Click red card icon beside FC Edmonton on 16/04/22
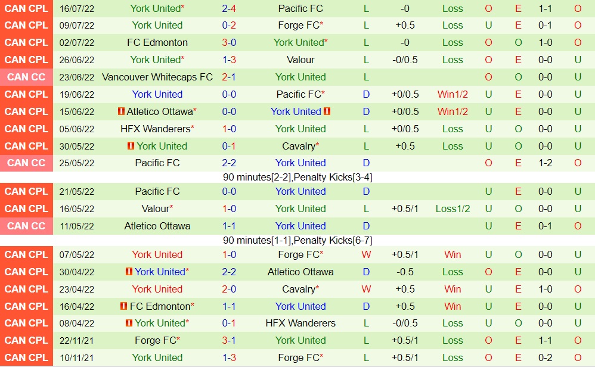The height and width of the screenshot is (367, 595). (x=124, y=306)
